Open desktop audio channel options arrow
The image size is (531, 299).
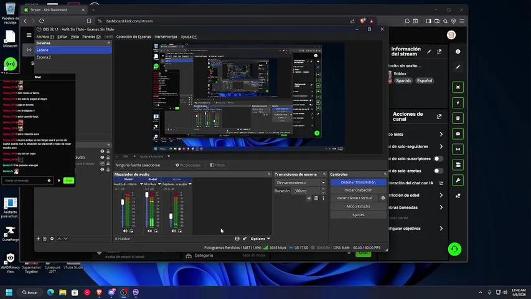coord(141,184)
